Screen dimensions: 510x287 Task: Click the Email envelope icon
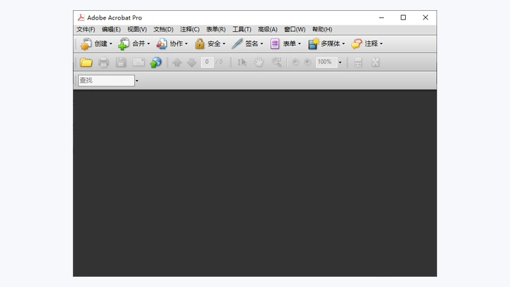(x=138, y=62)
